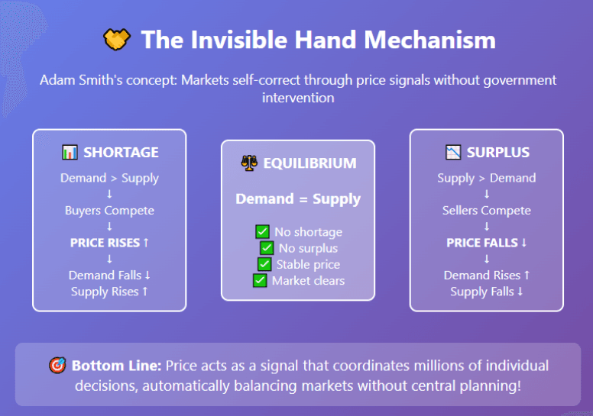The width and height of the screenshot is (593, 416).
Task: Click the PRICE RISES bold text
Action: point(105,243)
